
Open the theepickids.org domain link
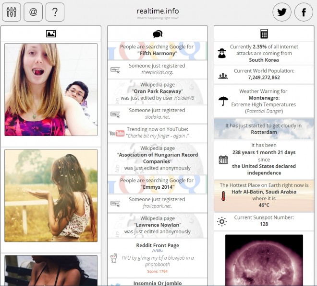[x=157, y=72]
